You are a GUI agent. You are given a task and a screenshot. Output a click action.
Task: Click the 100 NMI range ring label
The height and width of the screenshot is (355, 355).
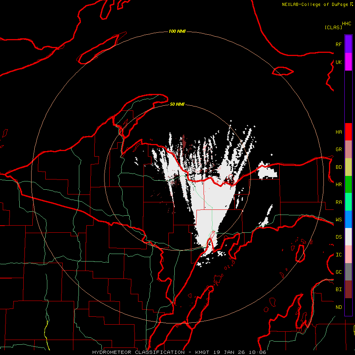[177, 31]
